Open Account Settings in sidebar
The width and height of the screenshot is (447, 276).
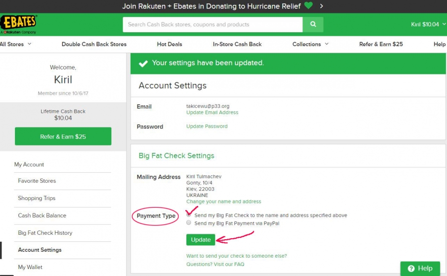(x=40, y=250)
